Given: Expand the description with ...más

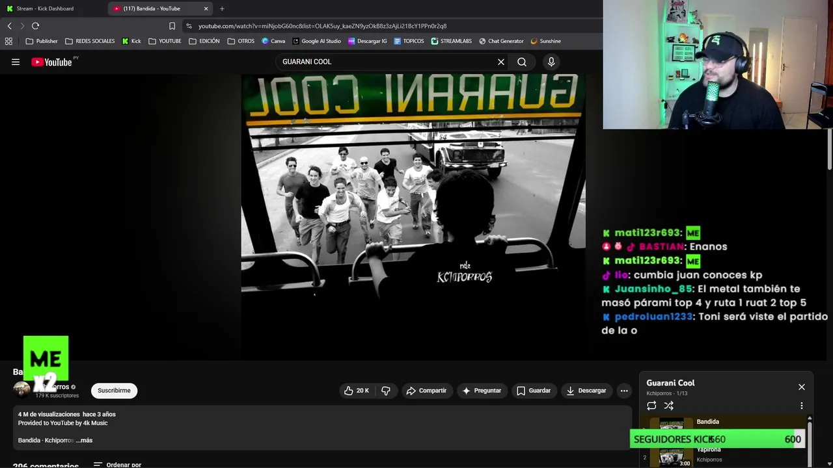Looking at the screenshot, I should pos(84,440).
